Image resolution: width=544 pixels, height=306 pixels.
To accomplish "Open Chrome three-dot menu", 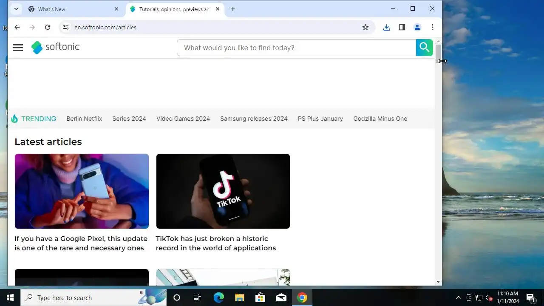I will (433, 27).
